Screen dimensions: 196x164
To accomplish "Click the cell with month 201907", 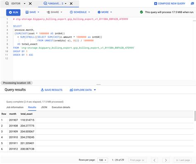I will [x=13, y=120].
